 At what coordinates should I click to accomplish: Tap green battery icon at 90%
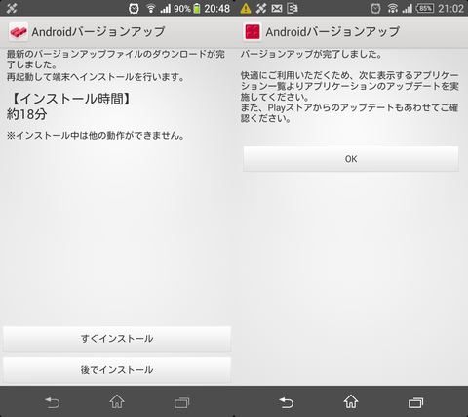(197, 8)
